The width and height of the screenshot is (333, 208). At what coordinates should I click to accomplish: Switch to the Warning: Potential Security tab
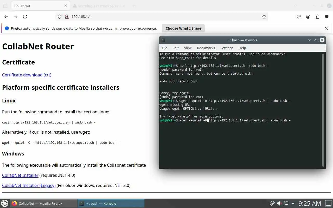pos(99,6)
